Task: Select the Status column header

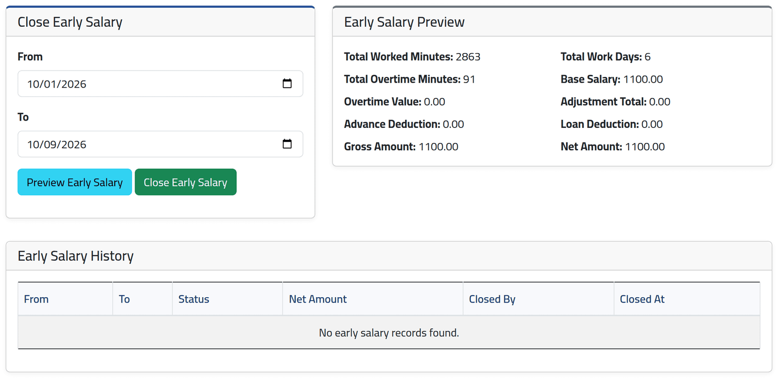Action: [227, 299]
